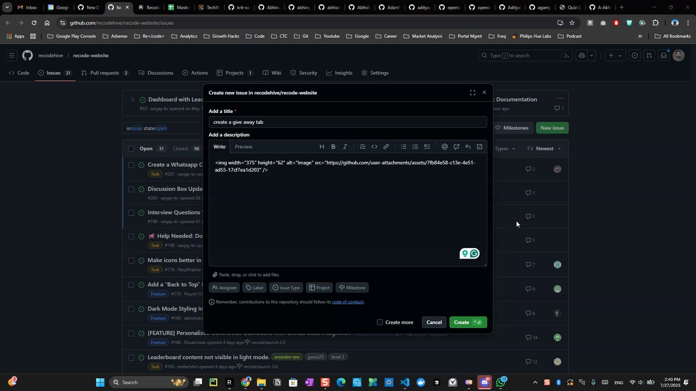Open the notifications inbox
This screenshot has height=391, width=696.
[x=664, y=55]
